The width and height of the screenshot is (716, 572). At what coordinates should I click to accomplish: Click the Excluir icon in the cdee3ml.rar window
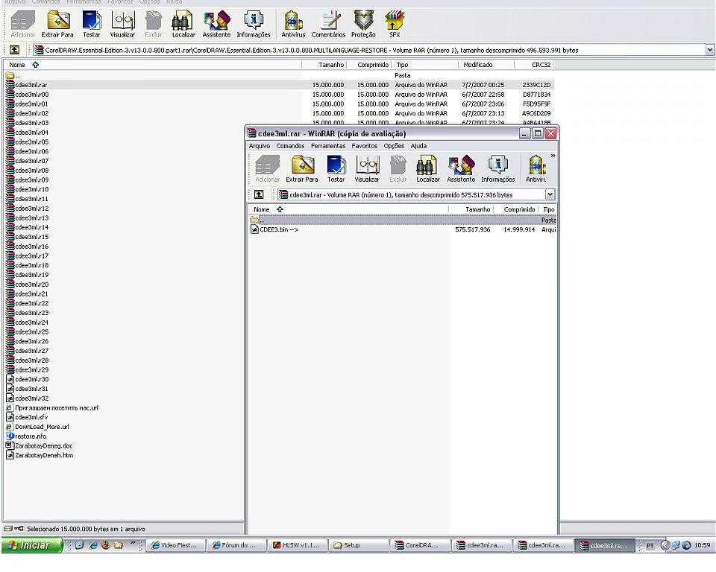click(x=398, y=169)
